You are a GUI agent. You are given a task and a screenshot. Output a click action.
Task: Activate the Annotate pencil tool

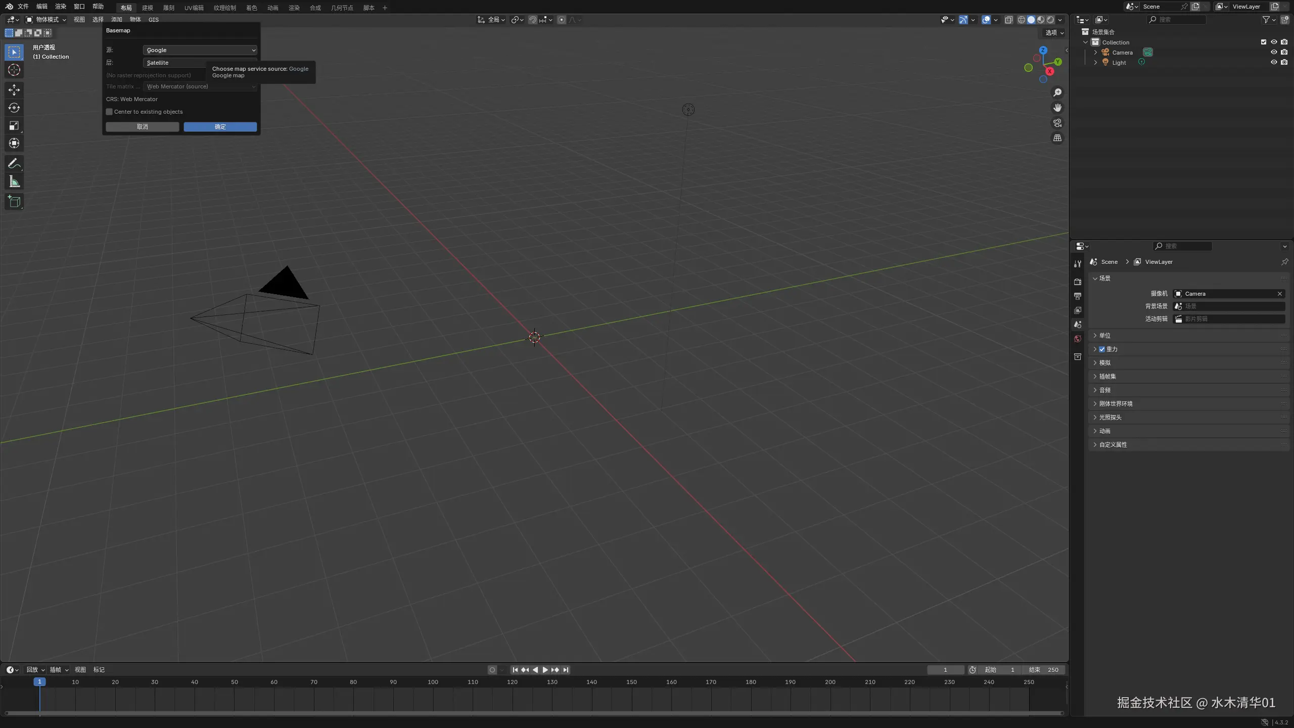click(14, 163)
